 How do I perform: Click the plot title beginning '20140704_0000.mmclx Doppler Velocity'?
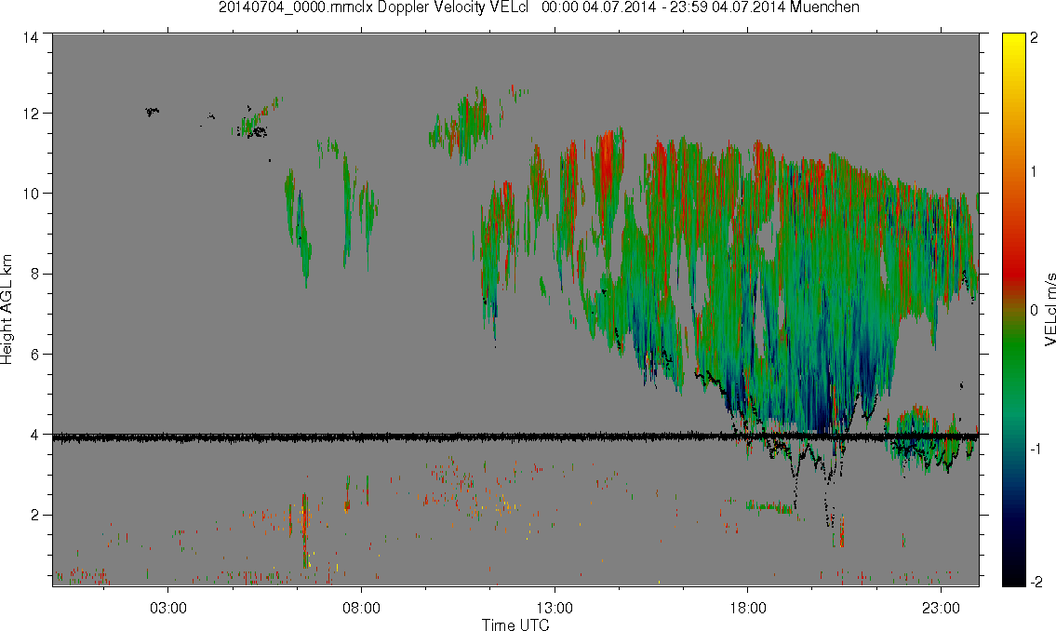pyautogui.click(x=539, y=7)
